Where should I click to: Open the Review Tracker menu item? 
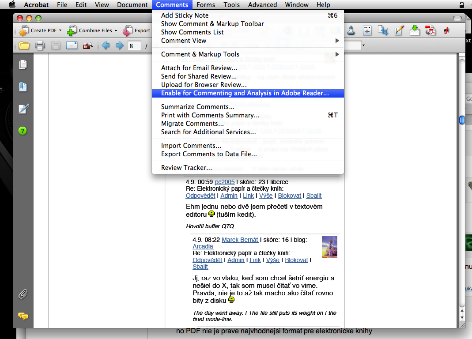click(248, 168)
